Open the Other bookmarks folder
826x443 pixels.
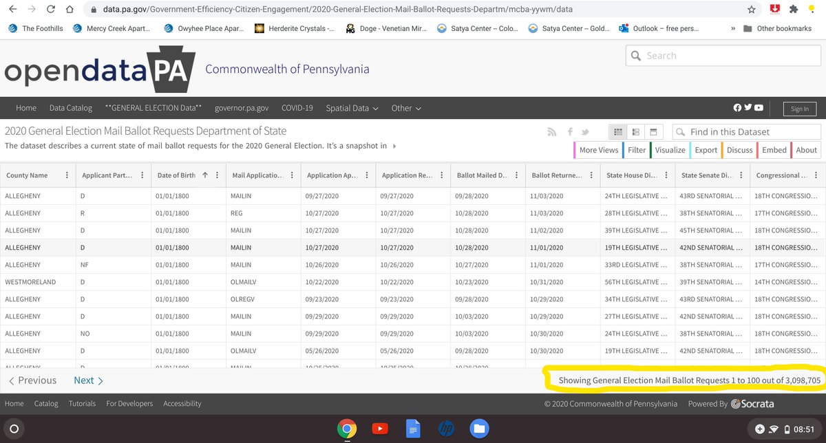tap(777, 28)
